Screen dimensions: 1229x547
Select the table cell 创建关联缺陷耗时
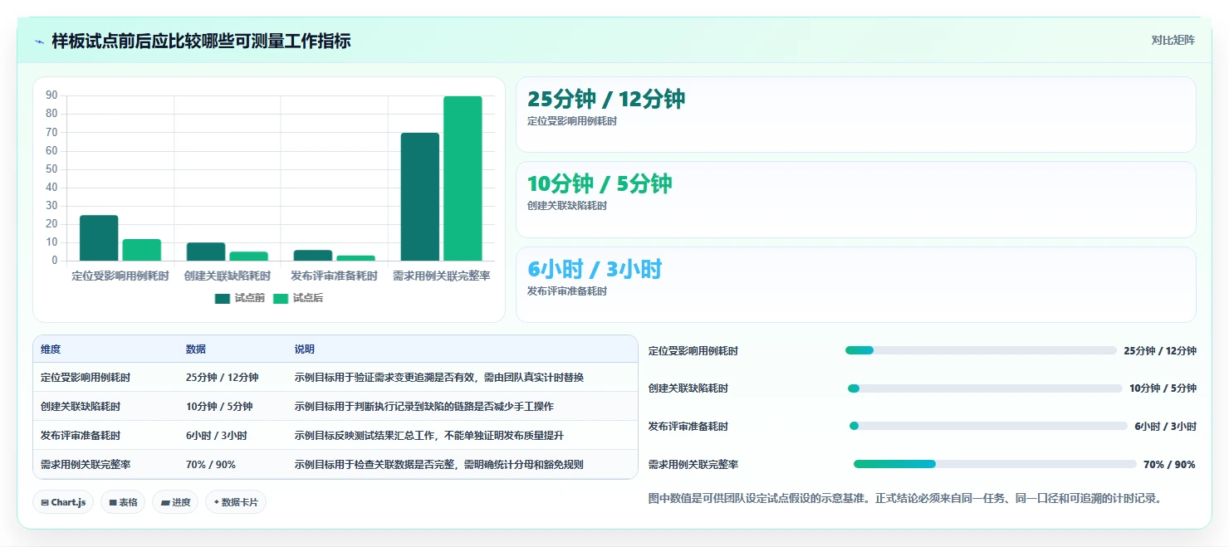[x=81, y=407]
